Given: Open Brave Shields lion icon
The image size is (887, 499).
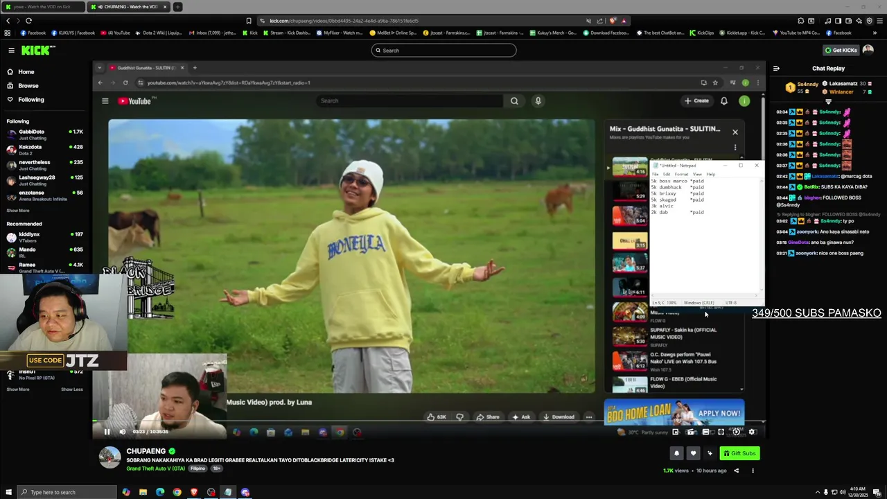Looking at the screenshot, I should [613, 21].
